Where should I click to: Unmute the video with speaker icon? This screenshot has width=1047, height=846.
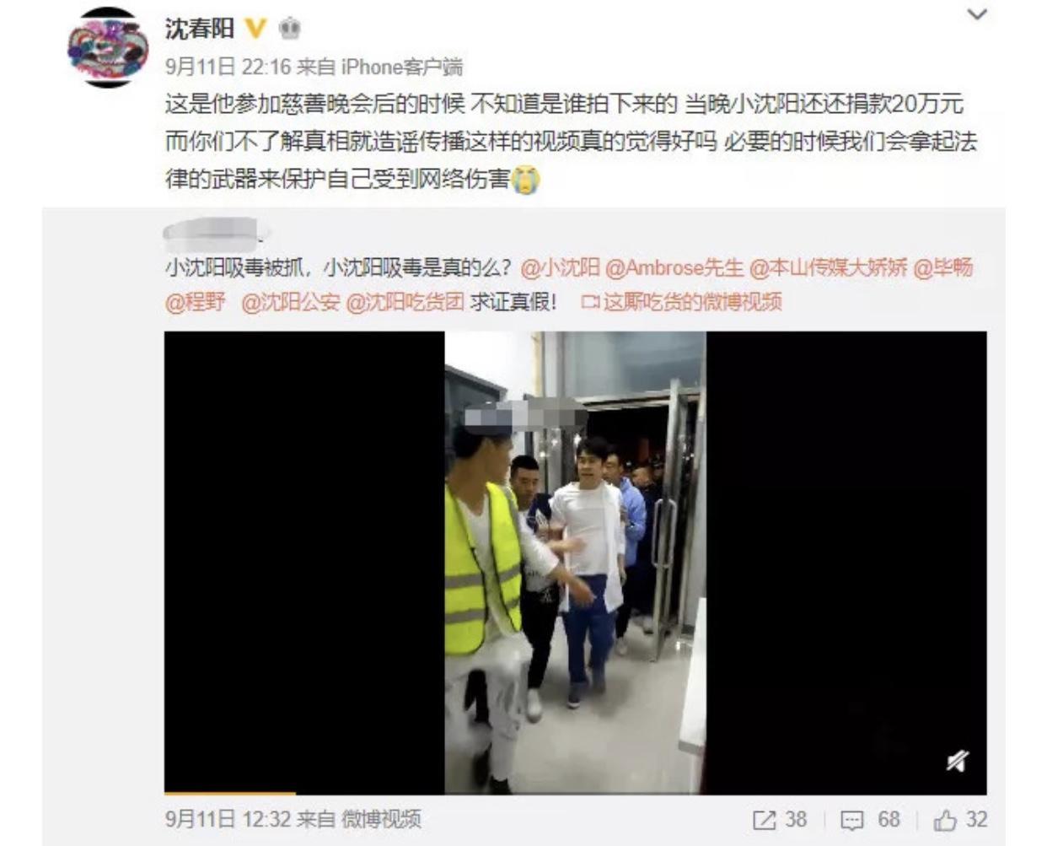(x=957, y=762)
